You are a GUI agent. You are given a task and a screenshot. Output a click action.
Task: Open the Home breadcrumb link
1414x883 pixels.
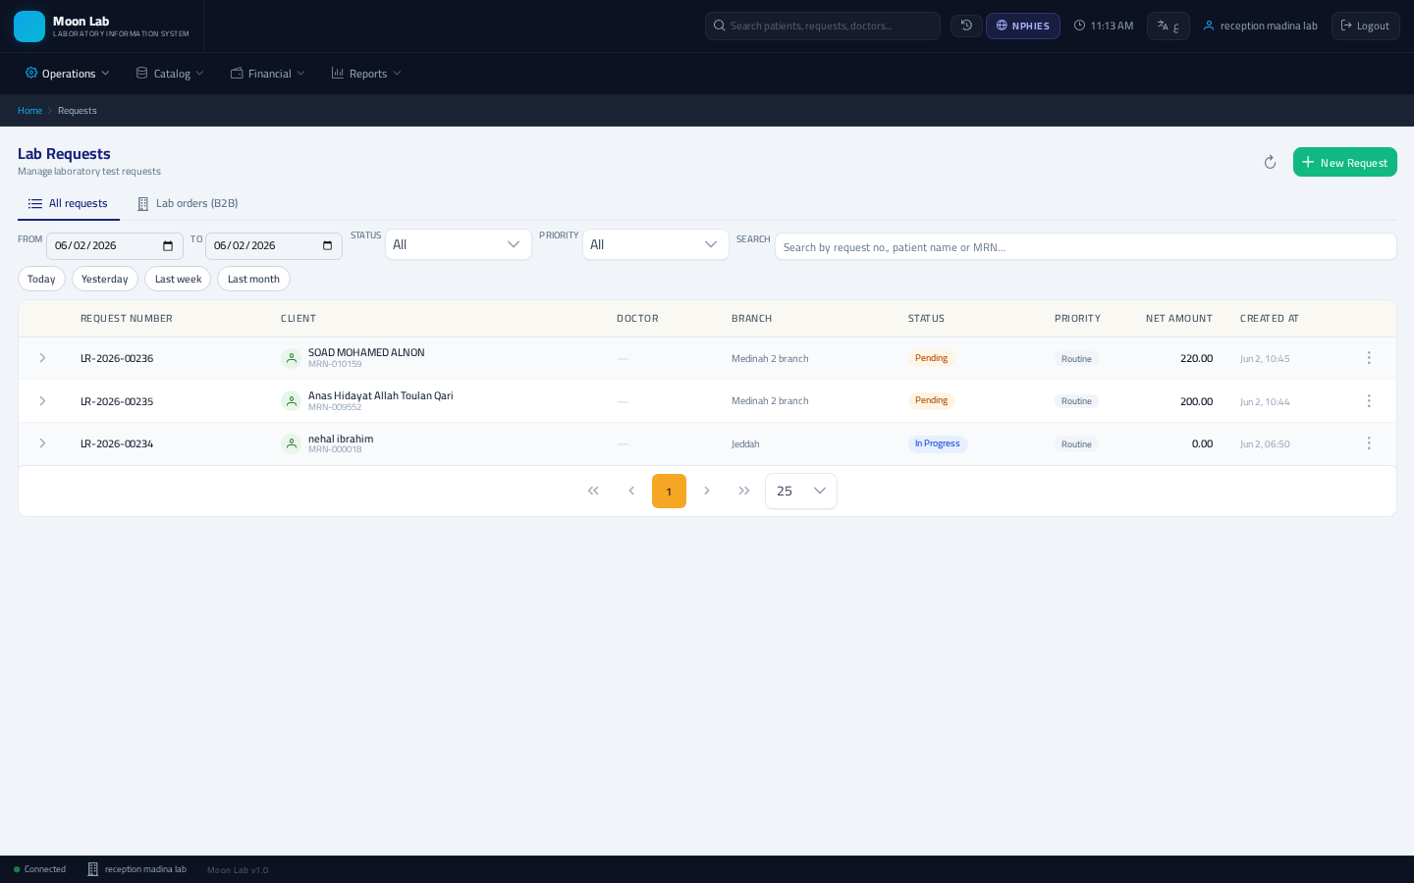tap(29, 111)
